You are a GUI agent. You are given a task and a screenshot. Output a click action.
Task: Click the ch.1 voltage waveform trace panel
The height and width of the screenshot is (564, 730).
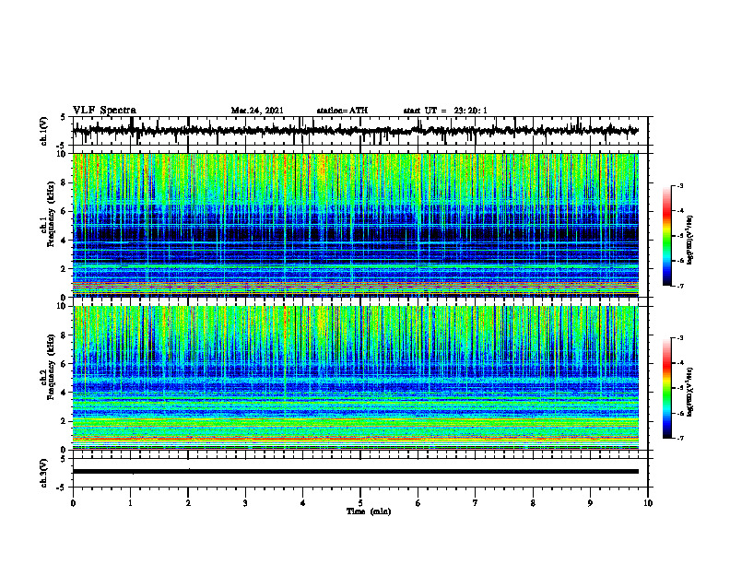360,131
